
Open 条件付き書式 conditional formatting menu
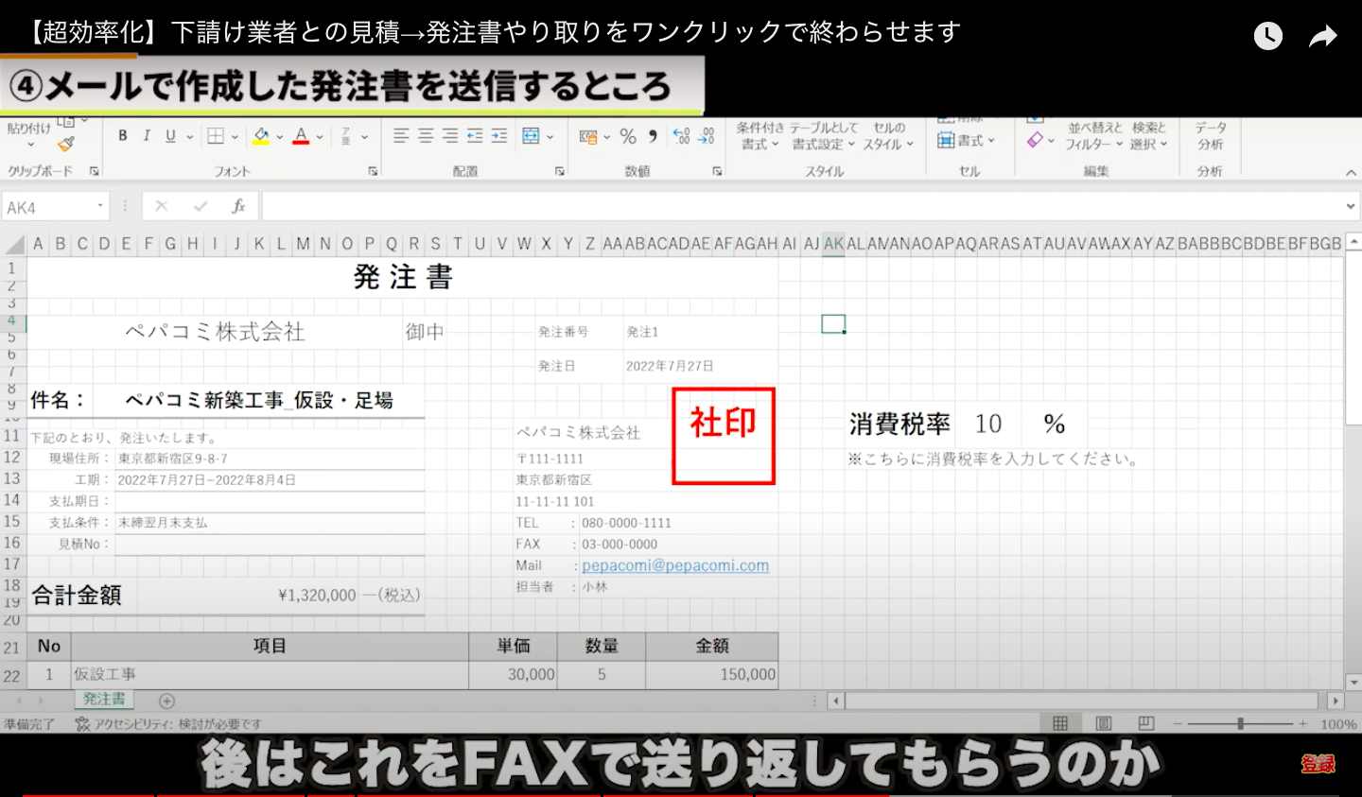760,136
